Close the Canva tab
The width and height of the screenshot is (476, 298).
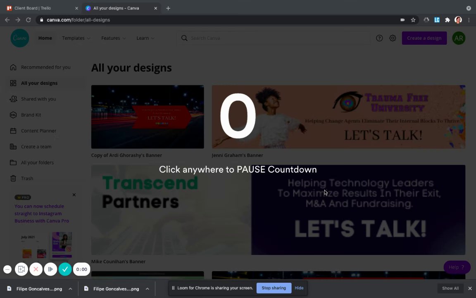156,8
